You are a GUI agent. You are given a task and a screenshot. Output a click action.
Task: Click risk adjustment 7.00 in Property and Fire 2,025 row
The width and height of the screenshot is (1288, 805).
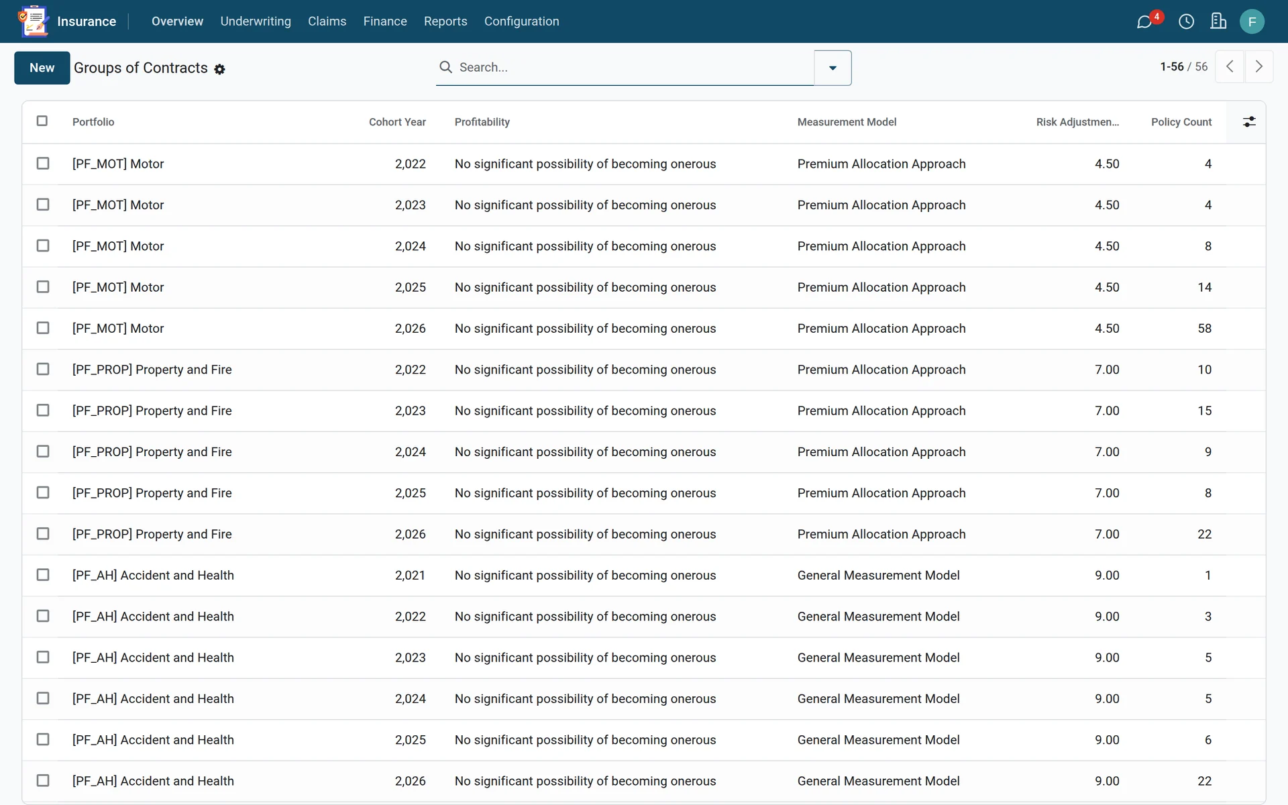coord(1107,493)
